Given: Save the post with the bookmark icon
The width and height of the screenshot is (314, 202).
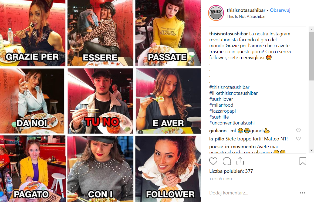Looking at the screenshot, I should click(x=303, y=161).
